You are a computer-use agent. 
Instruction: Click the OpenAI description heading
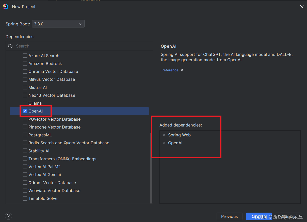[x=168, y=46]
